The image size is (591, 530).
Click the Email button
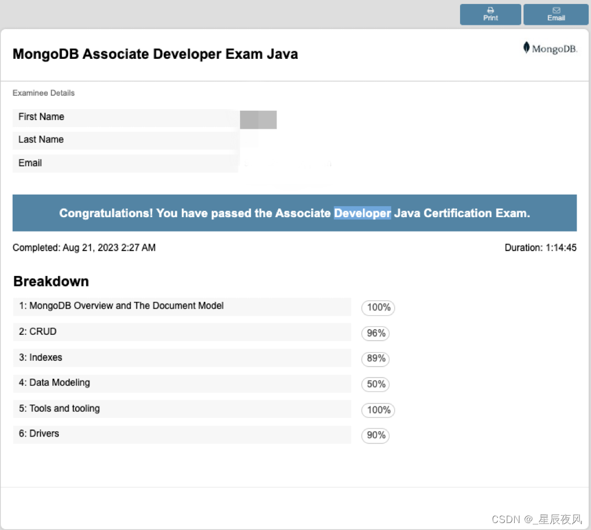coord(556,14)
